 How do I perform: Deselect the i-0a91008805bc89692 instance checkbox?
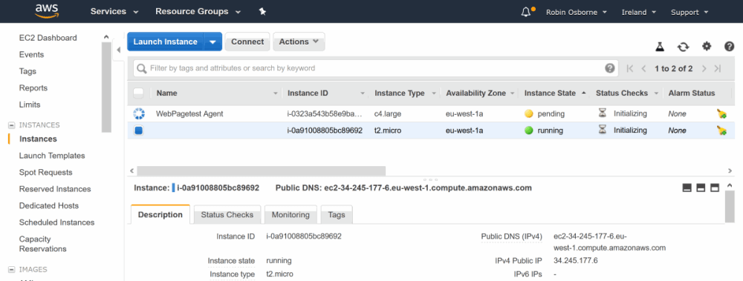click(138, 130)
